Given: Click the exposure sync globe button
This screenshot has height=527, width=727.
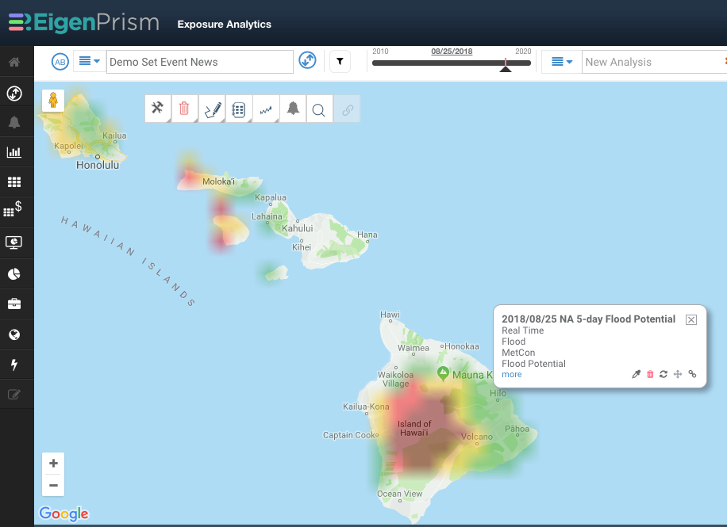Looking at the screenshot, I should click(307, 60).
